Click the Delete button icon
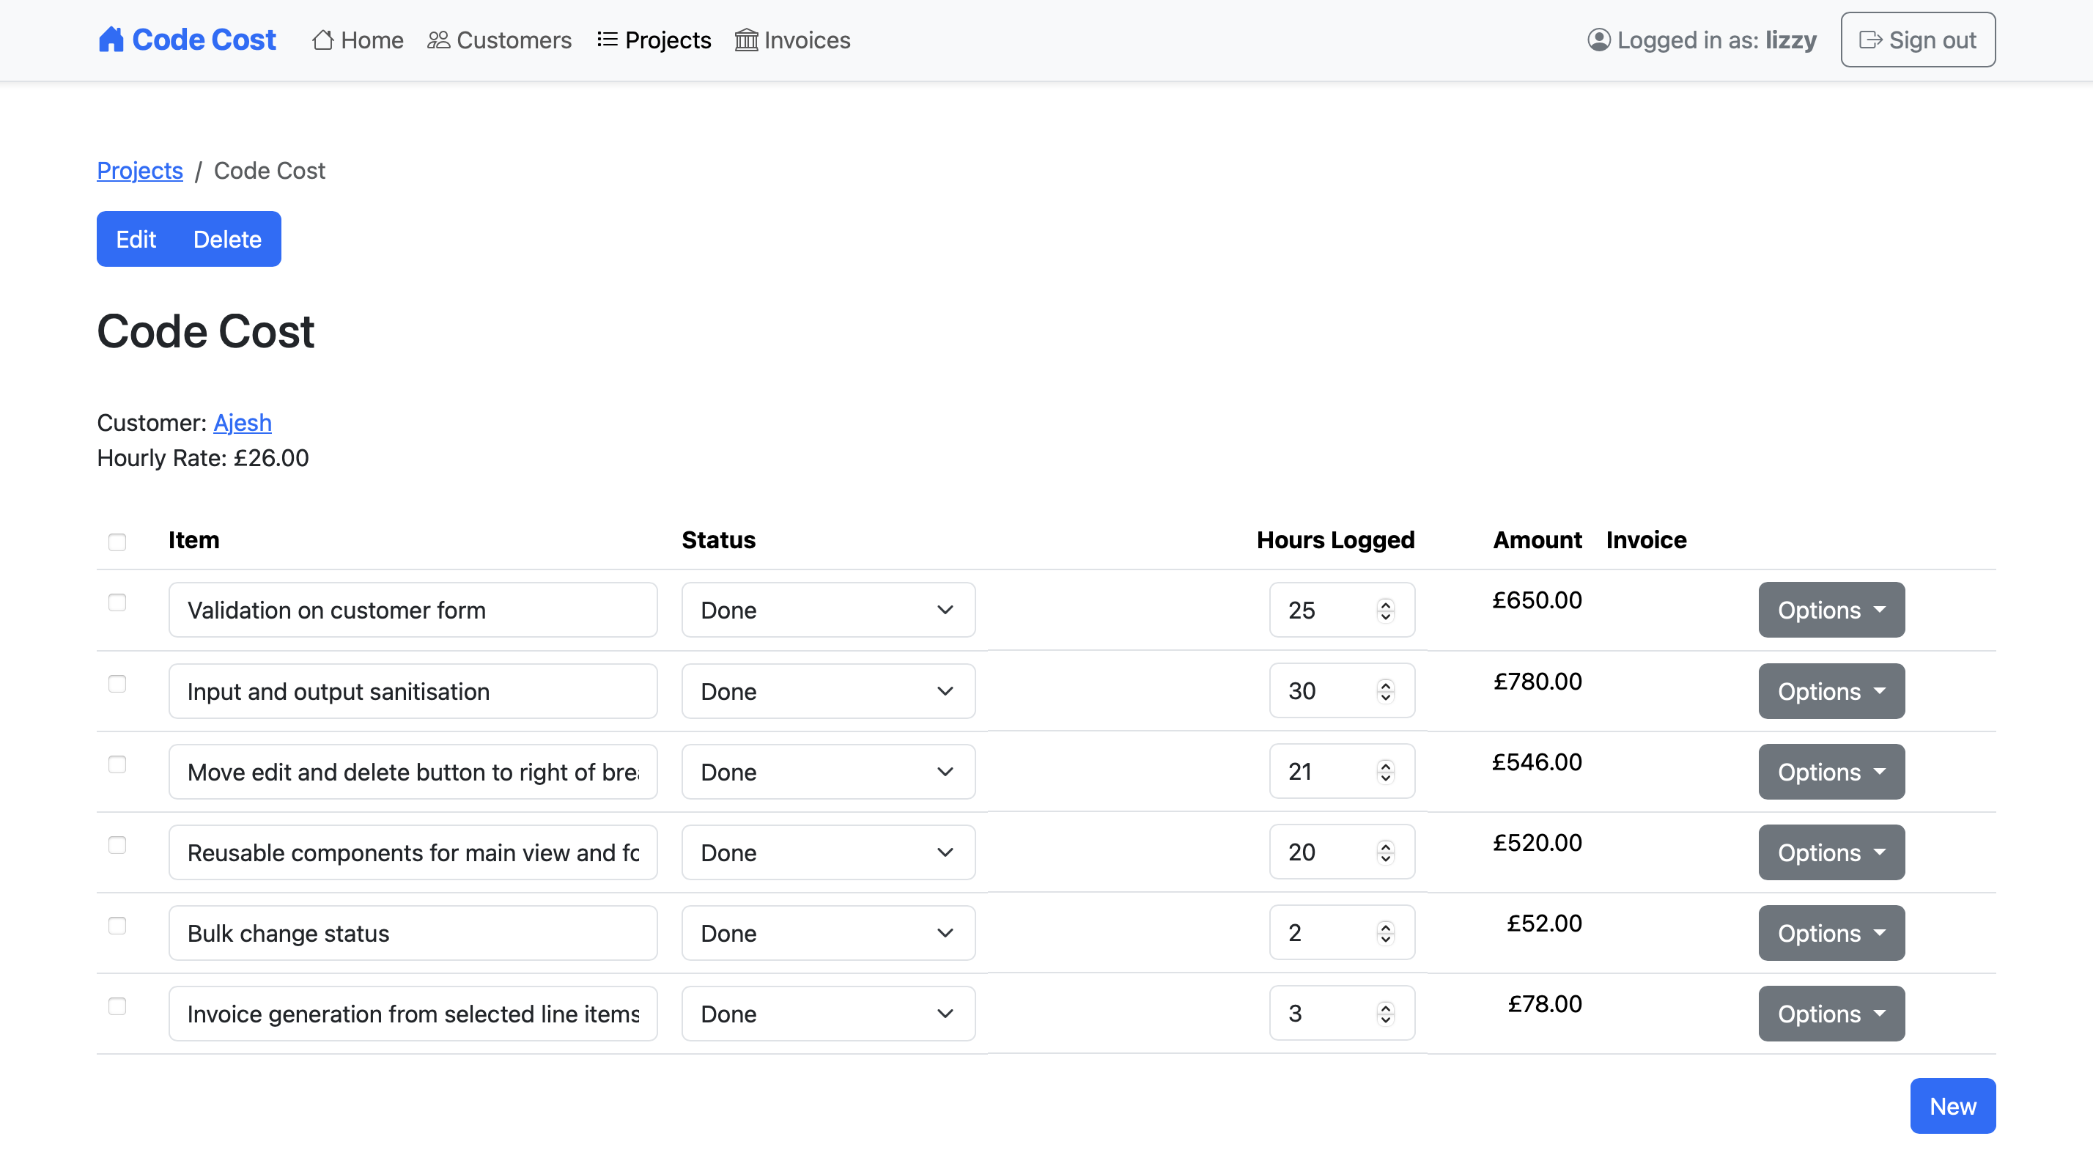The width and height of the screenshot is (2093, 1158). click(x=226, y=238)
